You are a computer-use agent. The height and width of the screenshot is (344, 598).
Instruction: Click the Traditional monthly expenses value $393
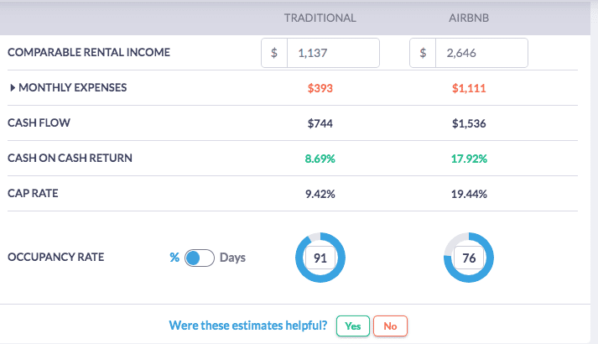[x=320, y=88]
